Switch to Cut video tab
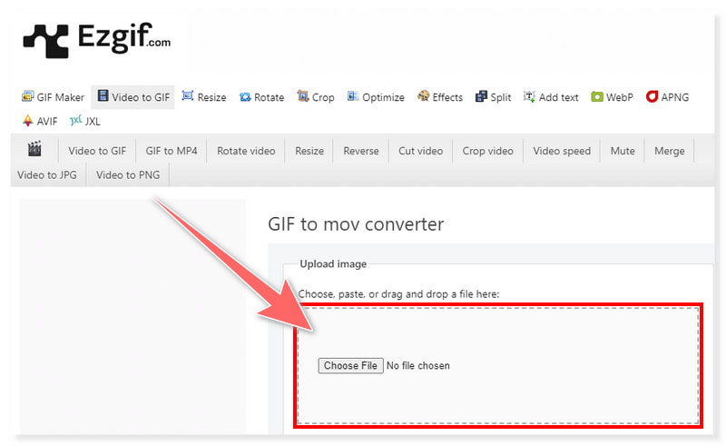This screenshot has width=726, height=446. [420, 151]
